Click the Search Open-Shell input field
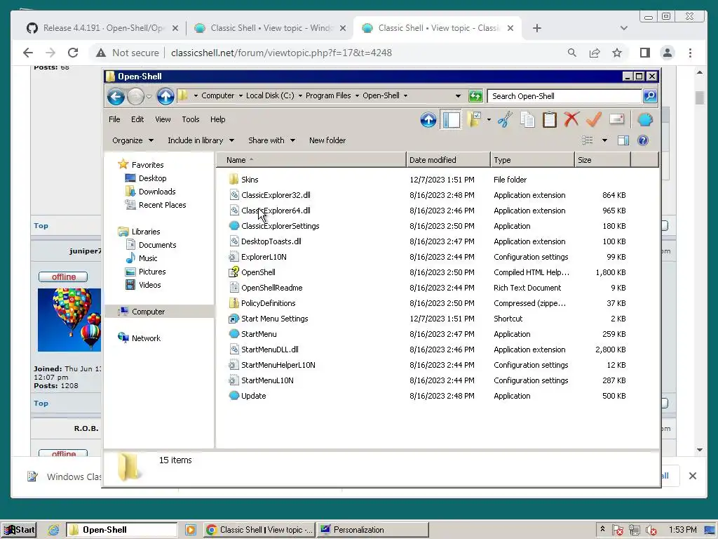Screen dimensions: 718x539 pyautogui.click(x=564, y=96)
